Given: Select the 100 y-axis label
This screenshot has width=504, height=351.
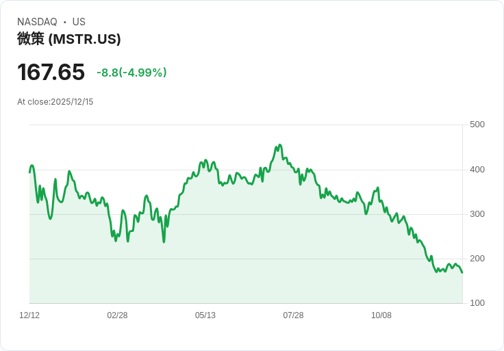Looking at the screenshot, I should 477,303.
